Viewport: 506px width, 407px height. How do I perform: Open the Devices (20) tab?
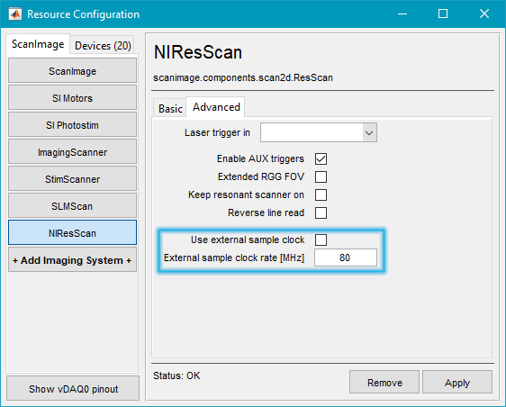[x=103, y=46]
